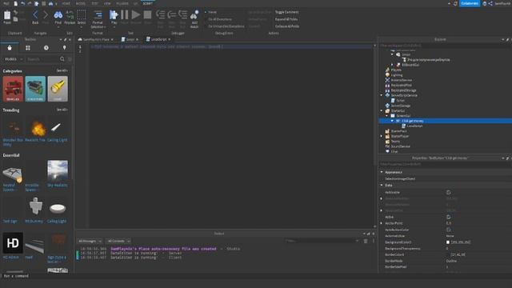Open the All Contexts dropdown in Output

tap(118, 241)
